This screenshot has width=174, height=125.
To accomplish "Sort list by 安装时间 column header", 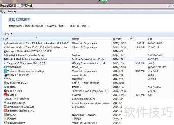I will [120, 39].
